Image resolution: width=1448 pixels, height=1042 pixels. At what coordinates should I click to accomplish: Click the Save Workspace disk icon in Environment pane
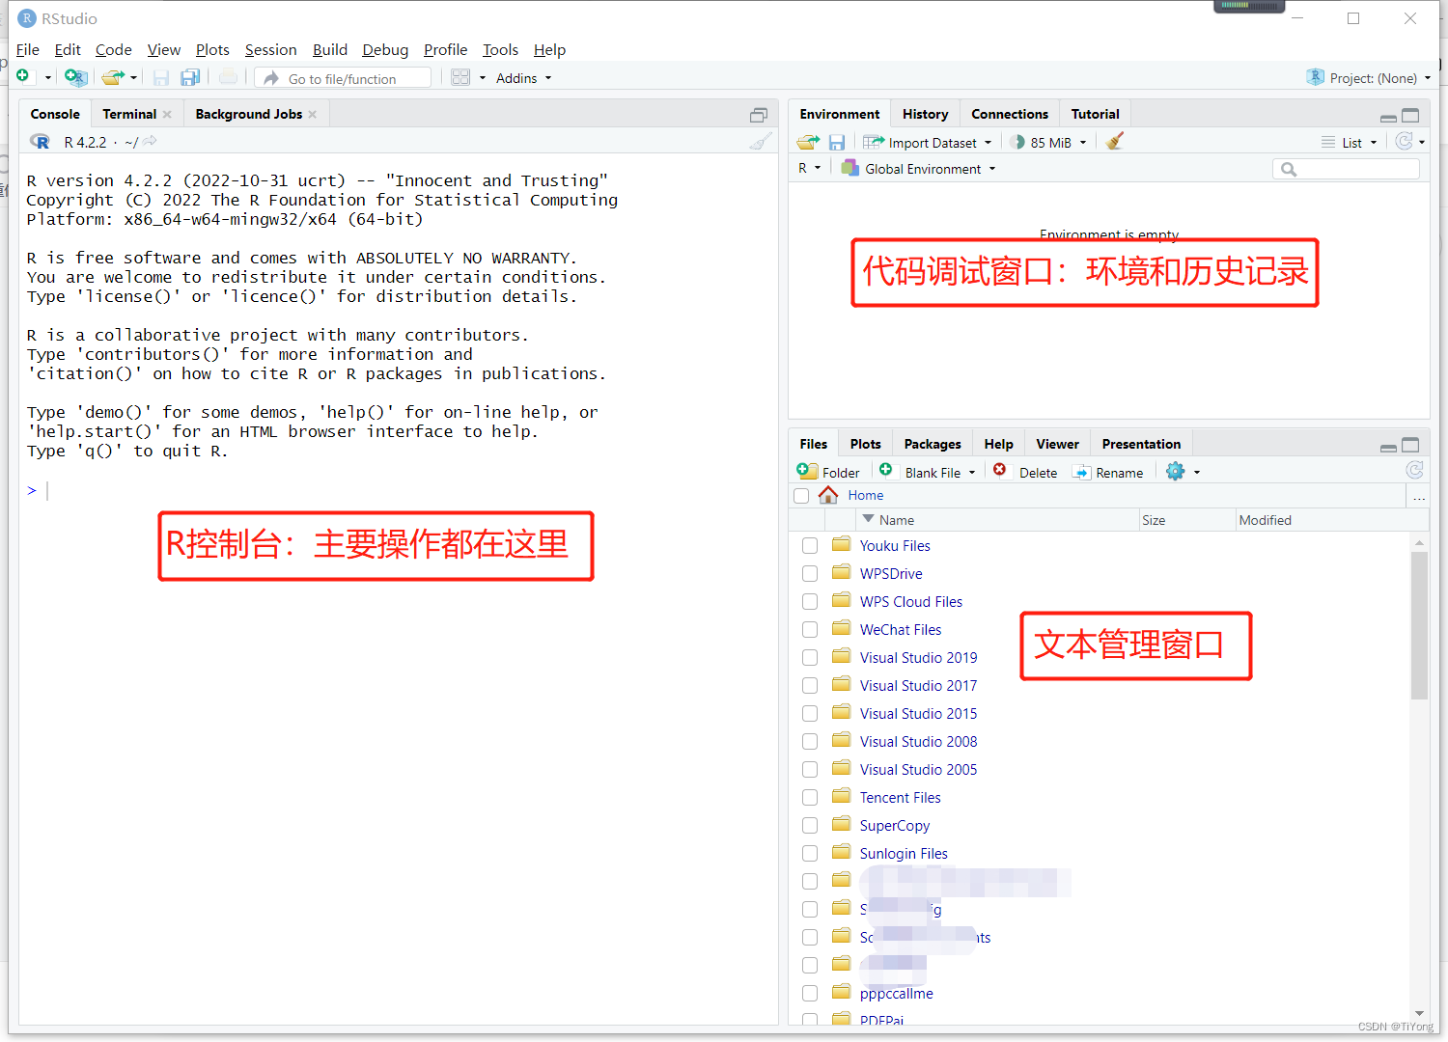click(x=837, y=142)
